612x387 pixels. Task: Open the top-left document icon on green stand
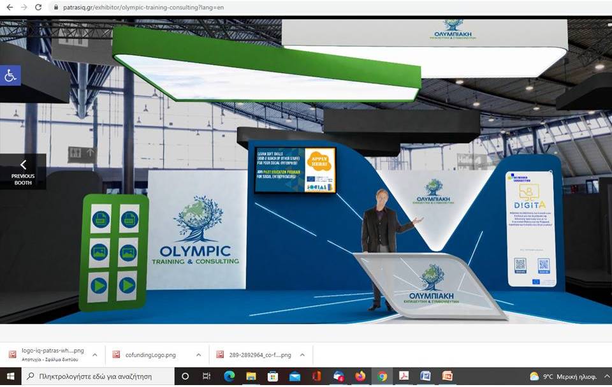click(101, 219)
